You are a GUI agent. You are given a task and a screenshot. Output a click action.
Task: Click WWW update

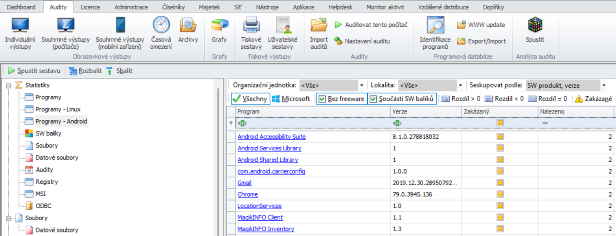pyautogui.click(x=481, y=25)
